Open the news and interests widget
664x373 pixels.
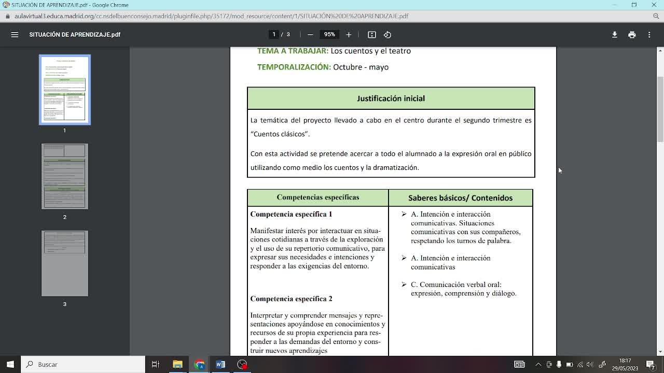point(519,364)
